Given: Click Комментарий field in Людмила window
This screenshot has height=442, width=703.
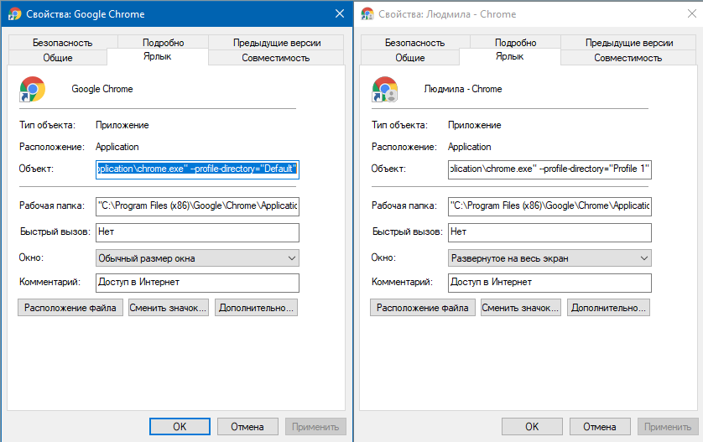Looking at the screenshot, I should tap(549, 283).
